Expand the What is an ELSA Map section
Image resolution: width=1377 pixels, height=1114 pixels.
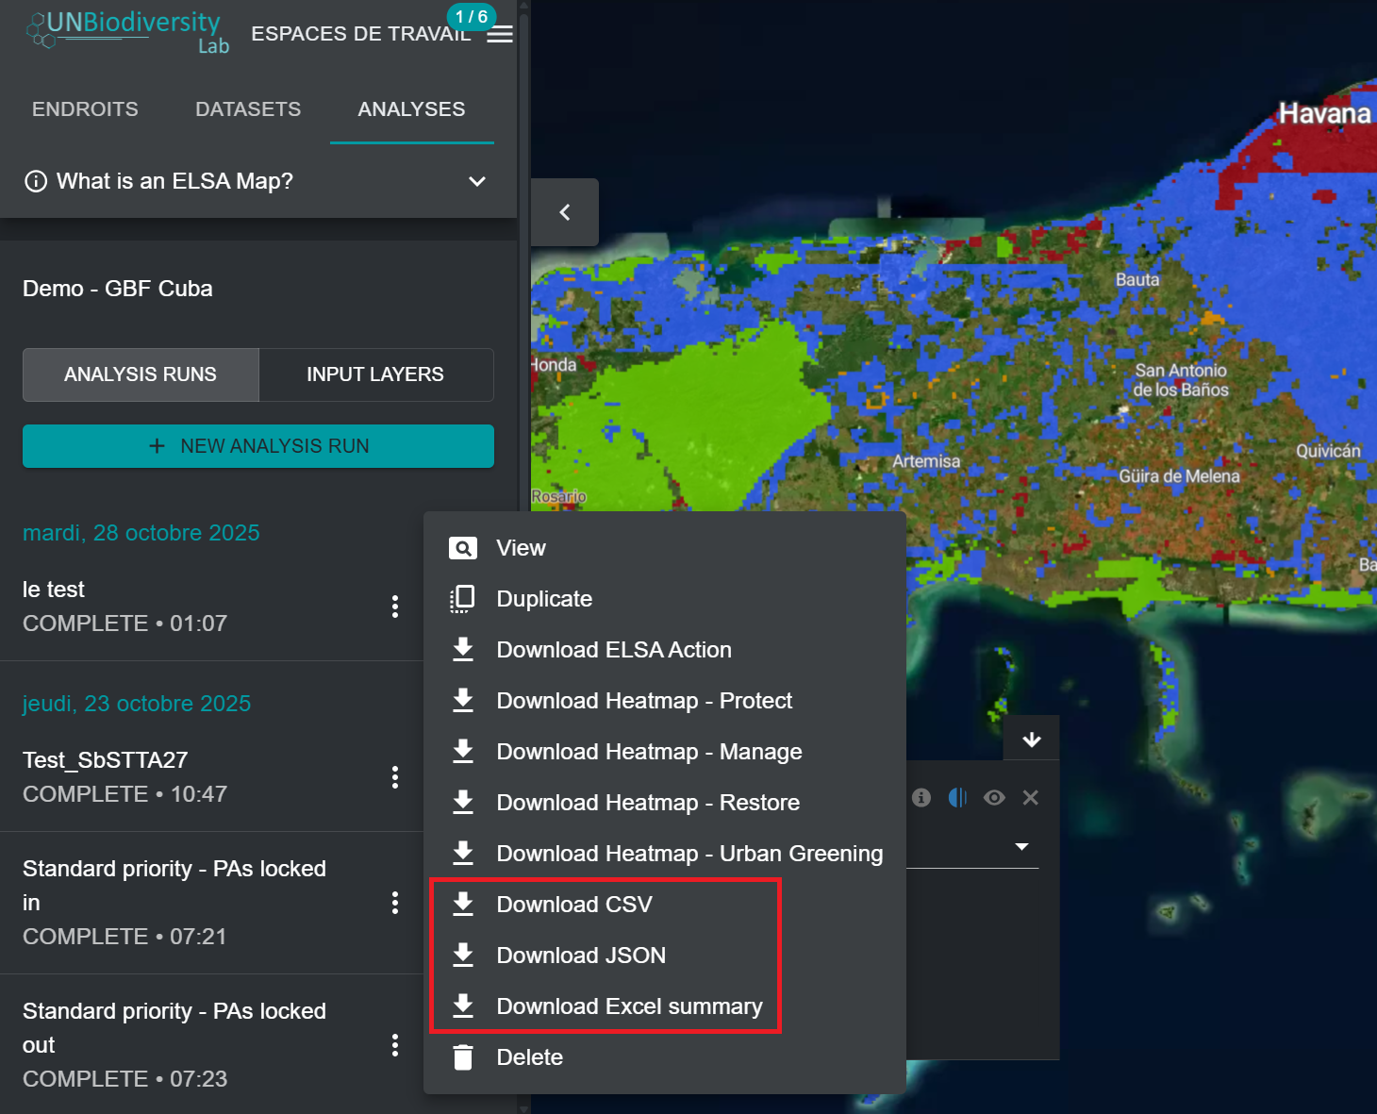pos(477,181)
